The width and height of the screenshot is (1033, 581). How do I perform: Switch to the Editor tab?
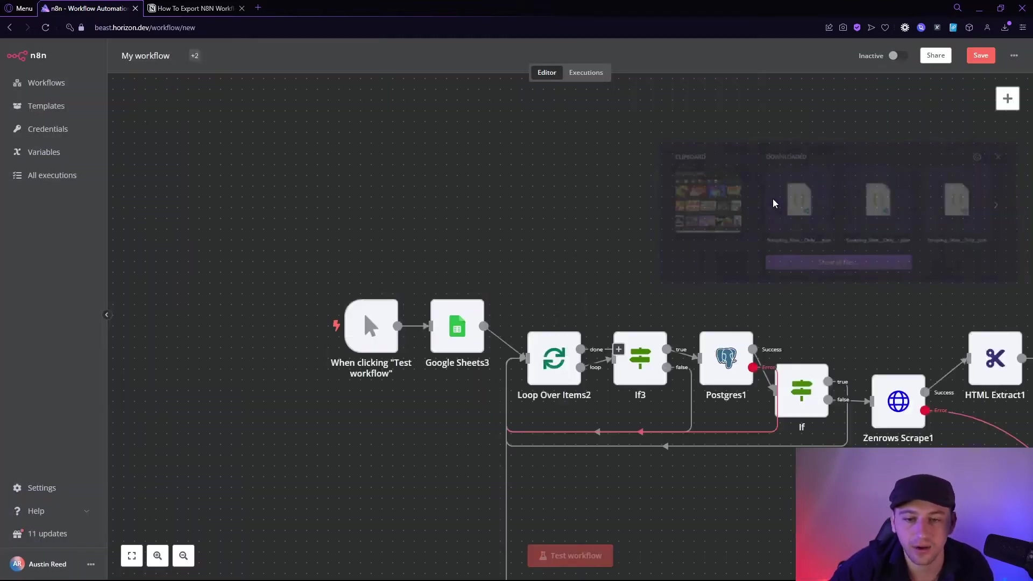tap(547, 73)
